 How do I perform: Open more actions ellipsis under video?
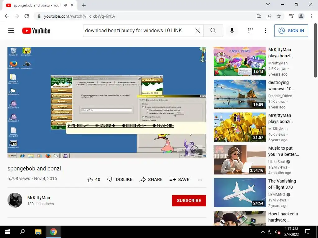pos(200,180)
